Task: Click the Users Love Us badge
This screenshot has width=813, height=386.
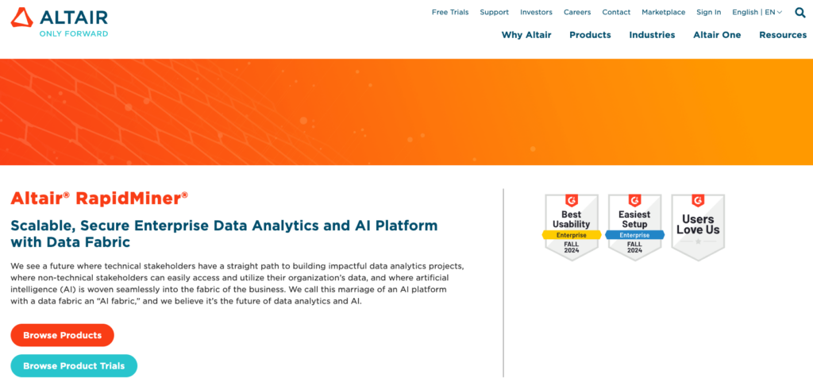Action: (698, 226)
